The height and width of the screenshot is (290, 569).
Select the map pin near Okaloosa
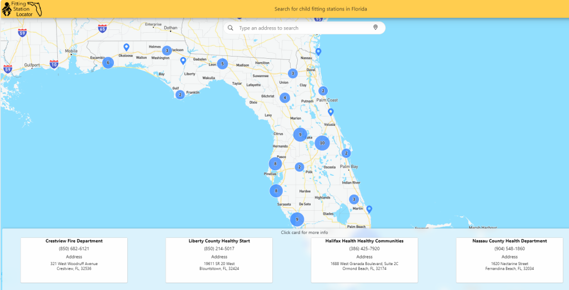tap(127, 48)
